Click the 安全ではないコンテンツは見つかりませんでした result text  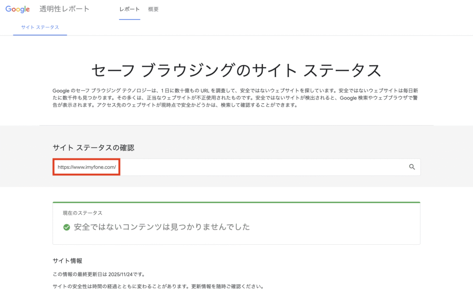pos(162,227)
